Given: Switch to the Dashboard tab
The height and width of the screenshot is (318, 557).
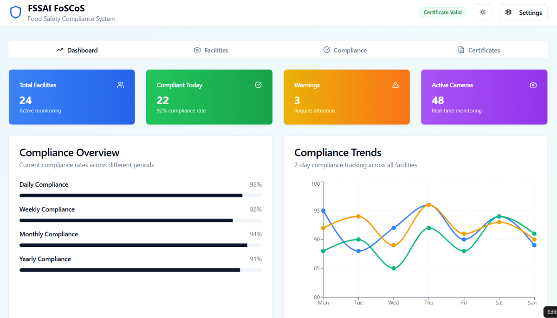Looking at the screenshot, I should click(77, 50).
